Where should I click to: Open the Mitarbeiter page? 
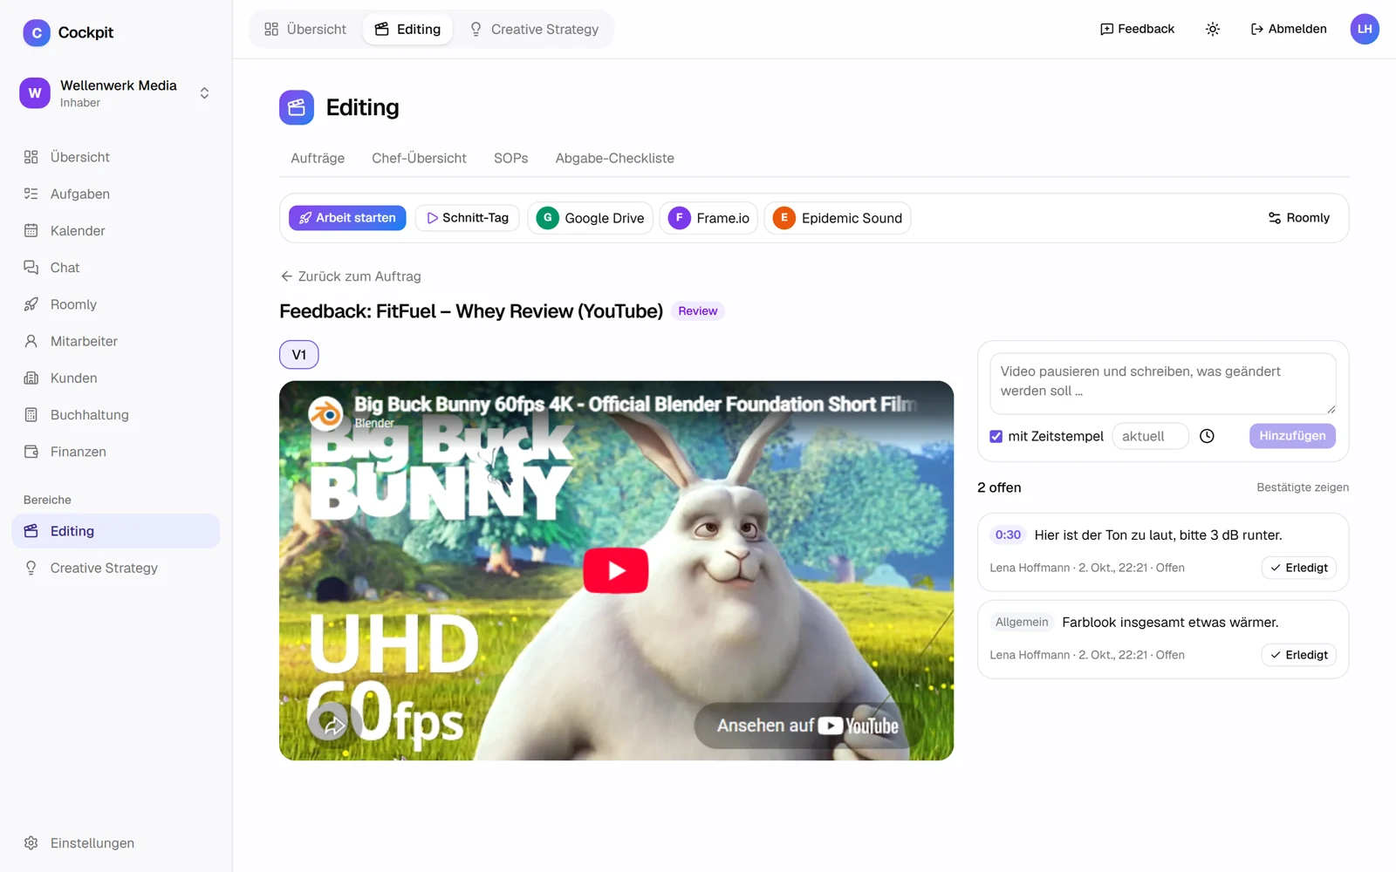[x=116, y=341]
